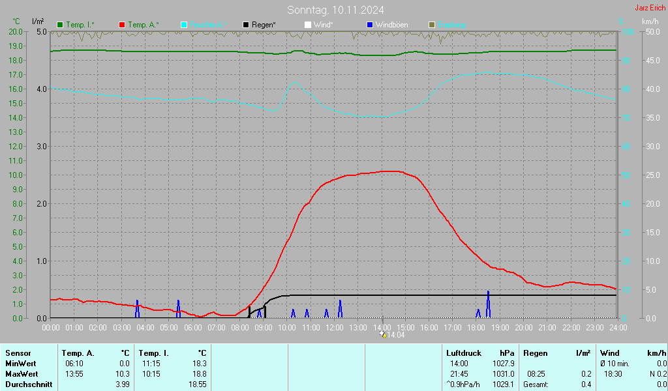Click the white Wind legend square
The height and width of the screenshot is (391, 668).
click(x=308, y=25)
